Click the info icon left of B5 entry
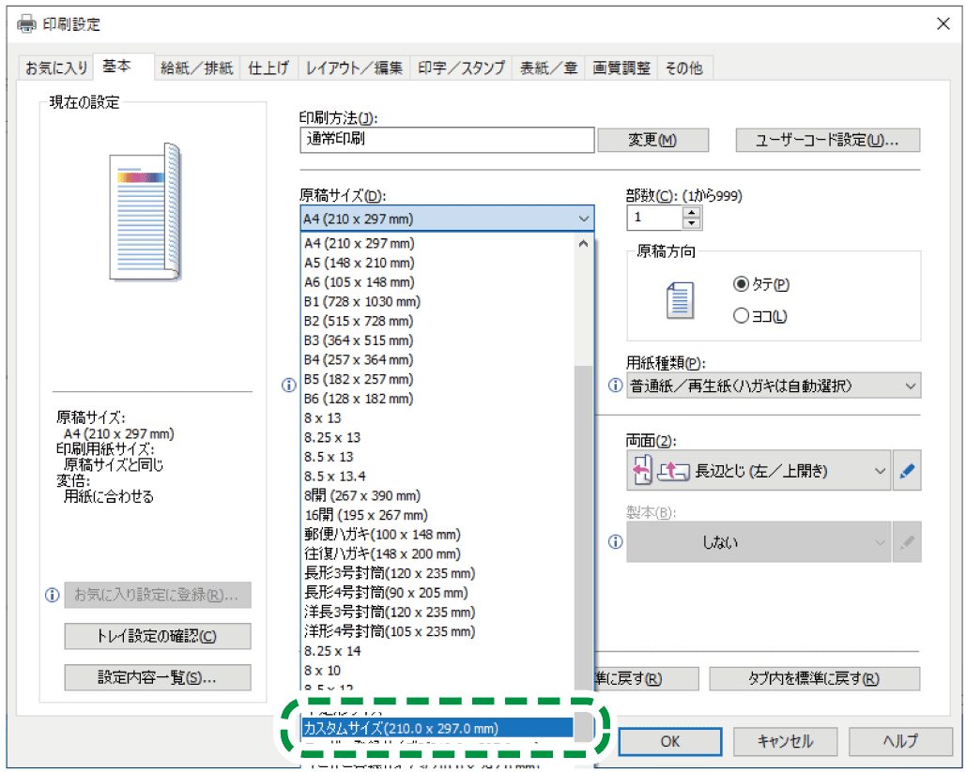This screenshot has height=772, width=966. tap(290, 386)
